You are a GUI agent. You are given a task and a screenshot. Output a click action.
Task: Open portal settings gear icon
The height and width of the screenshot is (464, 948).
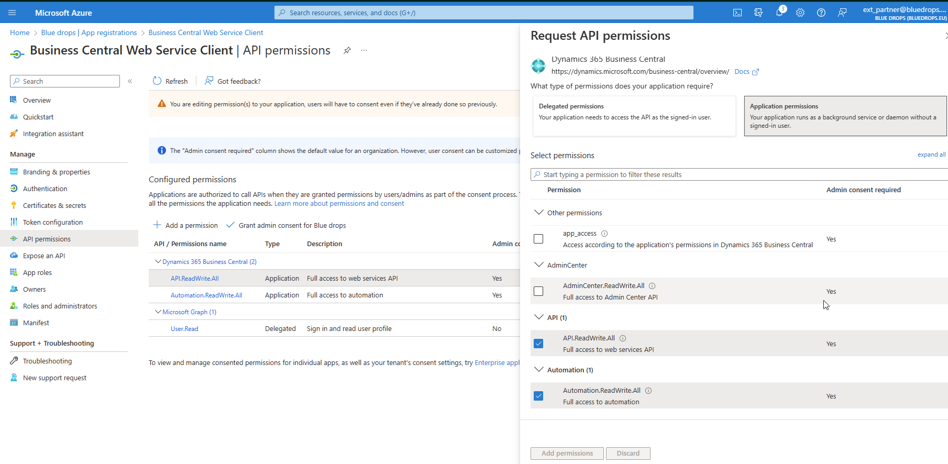(800, 13)
